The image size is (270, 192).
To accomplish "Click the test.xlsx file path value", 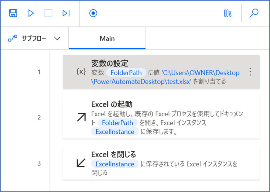I will pos(165,77).
